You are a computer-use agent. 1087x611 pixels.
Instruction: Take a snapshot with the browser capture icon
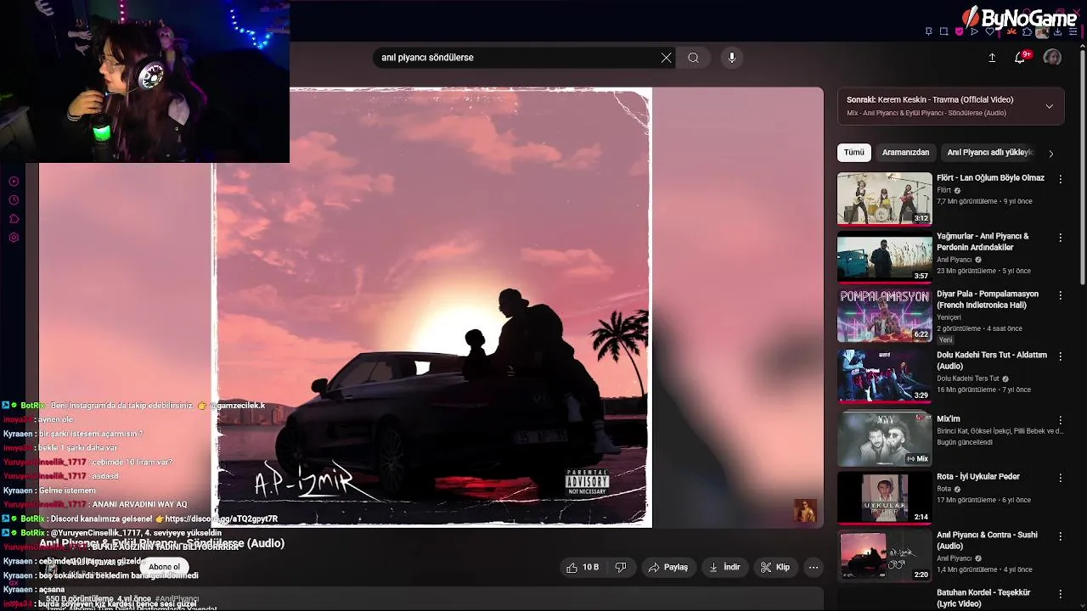(x=943, y=31)
